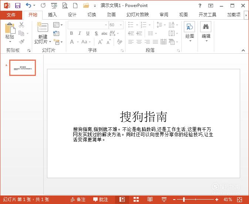Viewport: 249px width, 204px height.
Task: Click the zoom out minus button
Action: pyautogui.click(x=174, y=200)
